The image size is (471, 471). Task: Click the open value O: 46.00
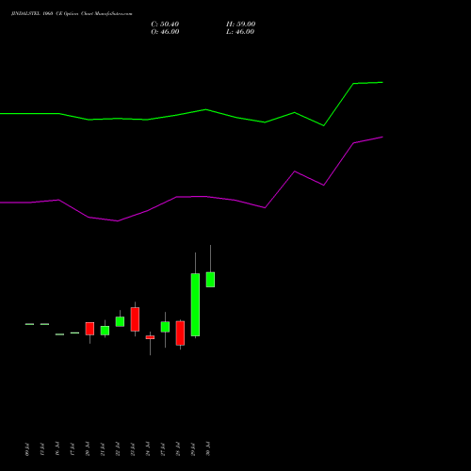pyautogui.click(x=165, y=32)
